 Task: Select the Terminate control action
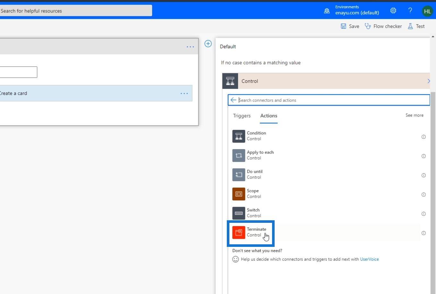coord(256,232)
